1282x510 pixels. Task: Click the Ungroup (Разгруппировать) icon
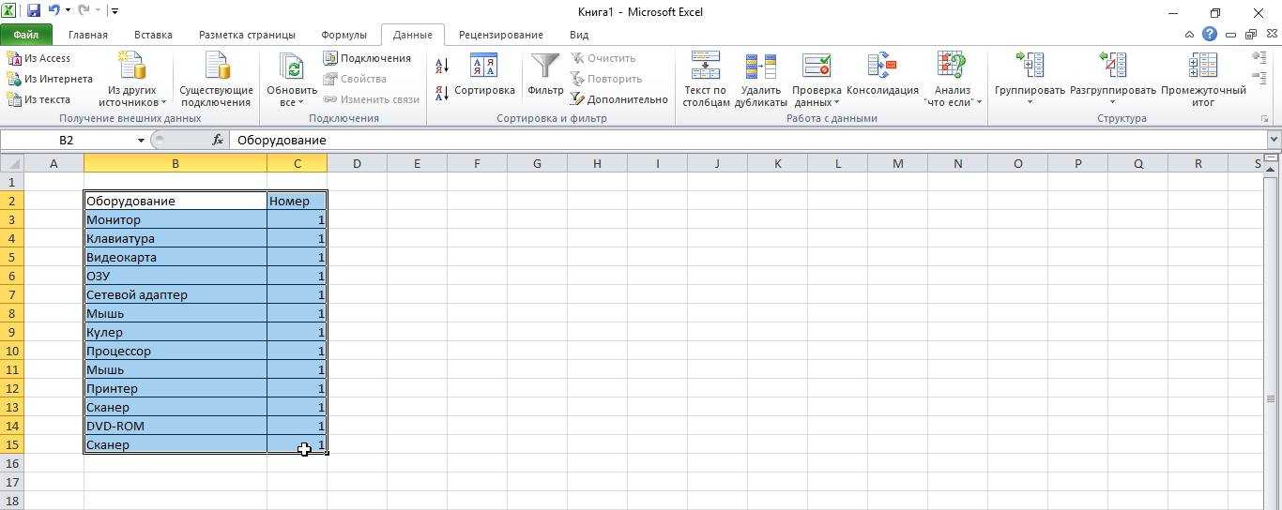[1112, 66]
